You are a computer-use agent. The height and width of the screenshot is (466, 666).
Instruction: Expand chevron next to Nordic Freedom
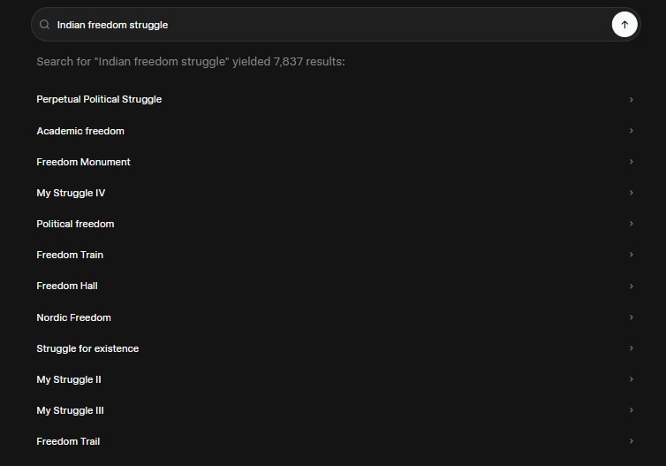pyautogui.click(x=631, y=317)
